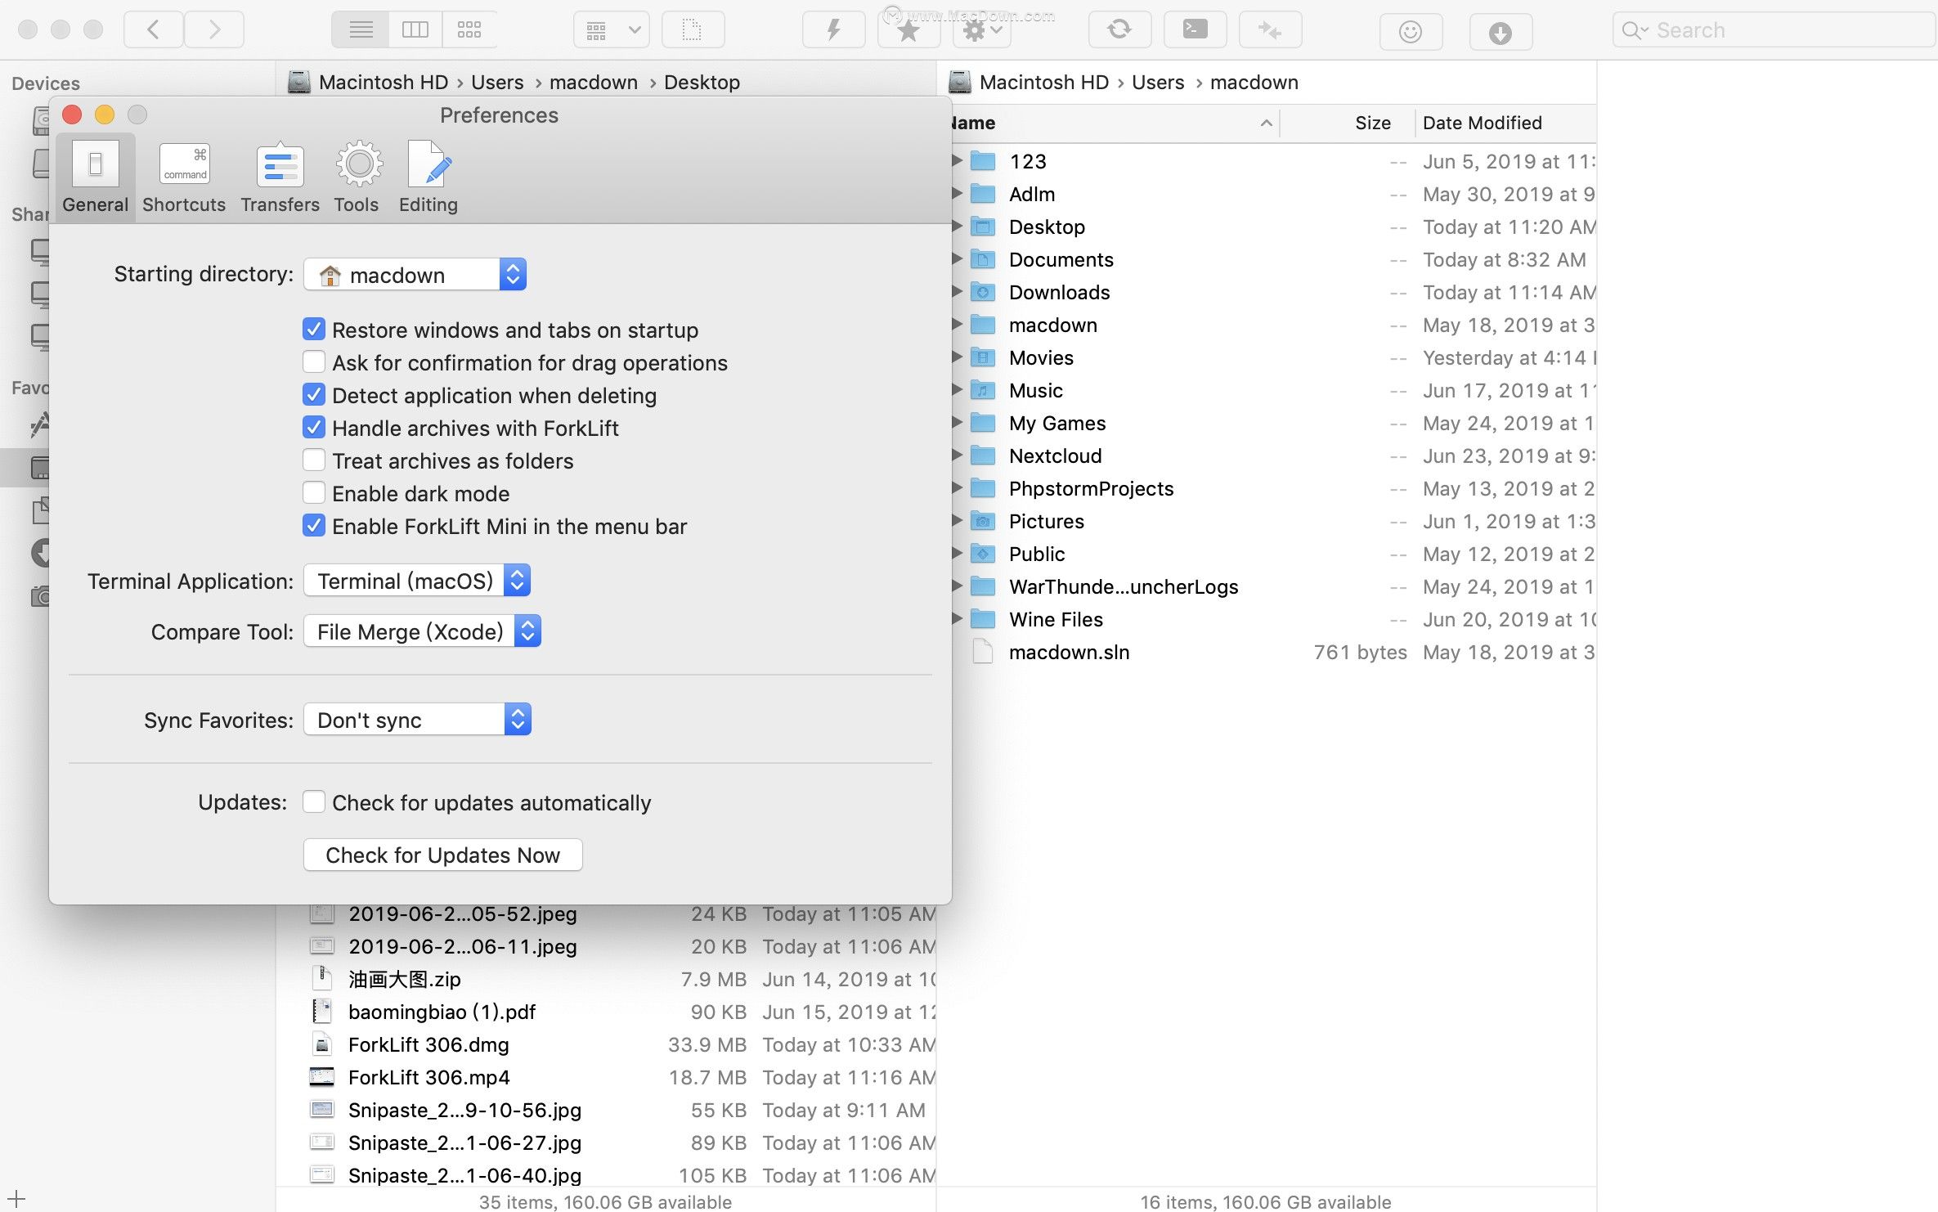This screenshot has width=1938, height=1212.
Task: Click the compare arrows toolbar icon
Action: tap(1270, 30)
